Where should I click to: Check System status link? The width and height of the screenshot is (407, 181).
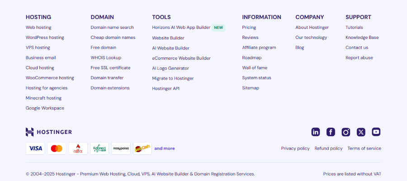coord(256,78)
